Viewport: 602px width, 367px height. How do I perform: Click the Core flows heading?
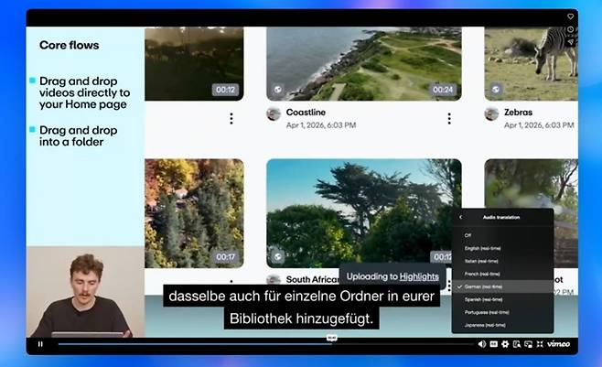click(x=70, y=45)
